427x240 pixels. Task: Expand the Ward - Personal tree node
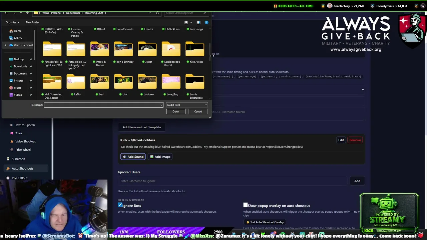tap(5, 45)
